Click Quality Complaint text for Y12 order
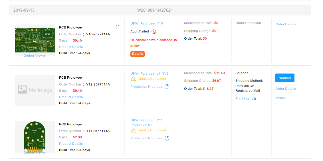 coord(152,79)
